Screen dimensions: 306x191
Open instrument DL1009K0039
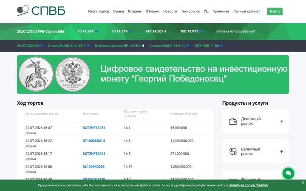point(93,167)
